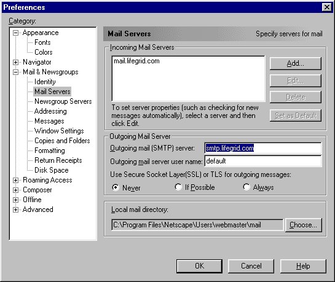This screenshot has height=282, width=335.
Task: Open Copies and Folders settings
Action: [x=62, y=141]
